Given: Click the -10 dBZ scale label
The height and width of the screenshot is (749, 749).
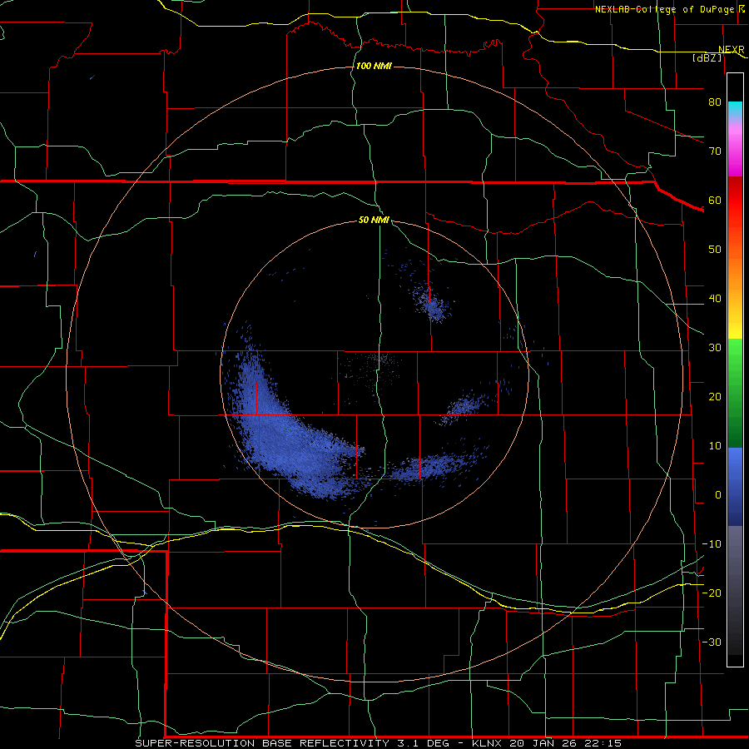Looking at the screenshot, I should pos(712,544).
